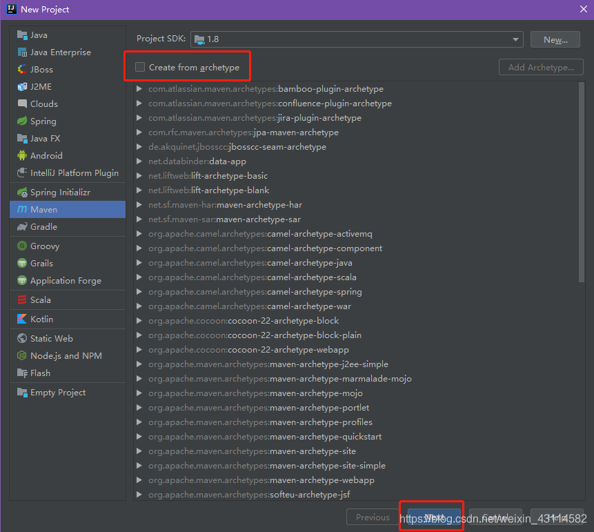Choose Kotlin project type label
Image resolution: width=594 pixels, height=532 pixels.
point(41,319)
